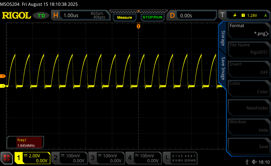Viewport: 271px width, 166px height.
Task: Click the waveform memory position bar at top
Action: pos(138,11)
